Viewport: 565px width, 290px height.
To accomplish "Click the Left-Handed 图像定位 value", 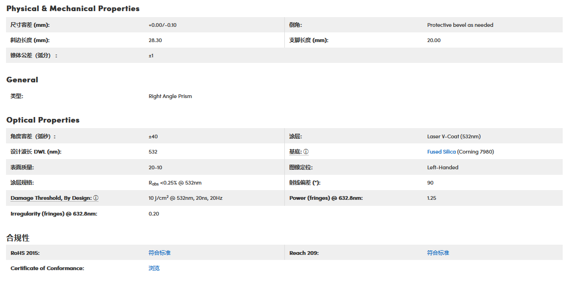I will click(x=443, y=167).
